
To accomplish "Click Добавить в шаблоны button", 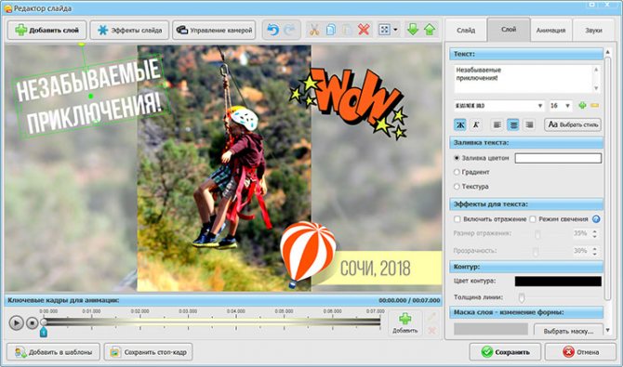I will point(53,352).
